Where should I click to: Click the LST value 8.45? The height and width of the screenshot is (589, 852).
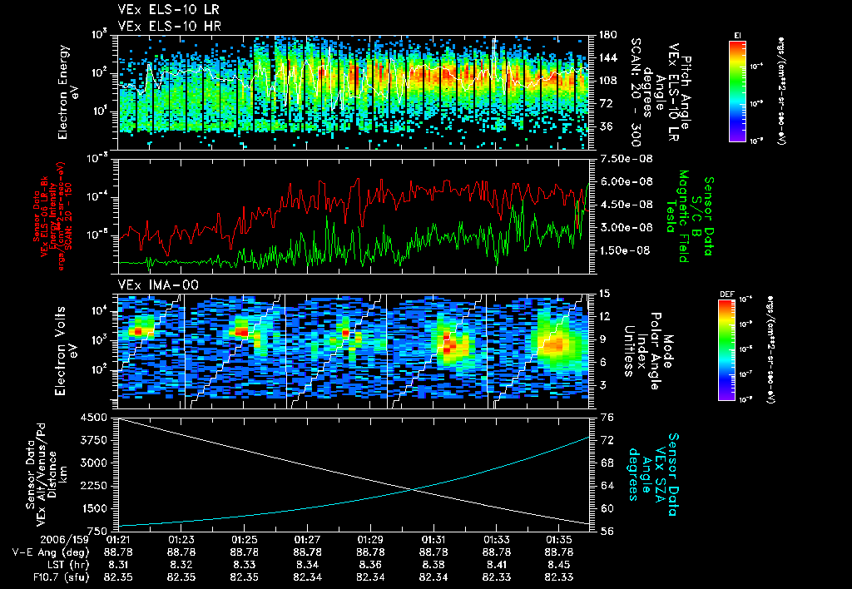(x=558, y=565)
